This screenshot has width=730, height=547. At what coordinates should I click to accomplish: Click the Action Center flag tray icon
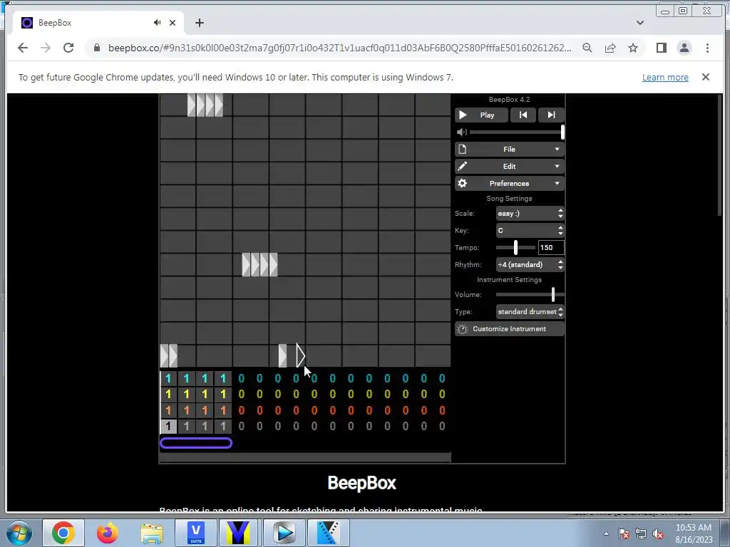click(624, 533)
